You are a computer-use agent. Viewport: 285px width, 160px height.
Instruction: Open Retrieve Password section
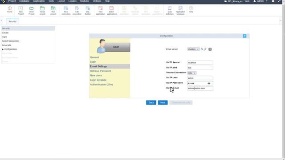101,71
